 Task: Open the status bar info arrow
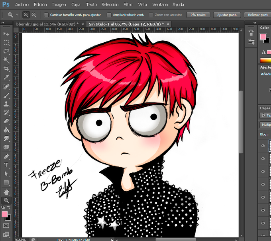coord(112,240)
